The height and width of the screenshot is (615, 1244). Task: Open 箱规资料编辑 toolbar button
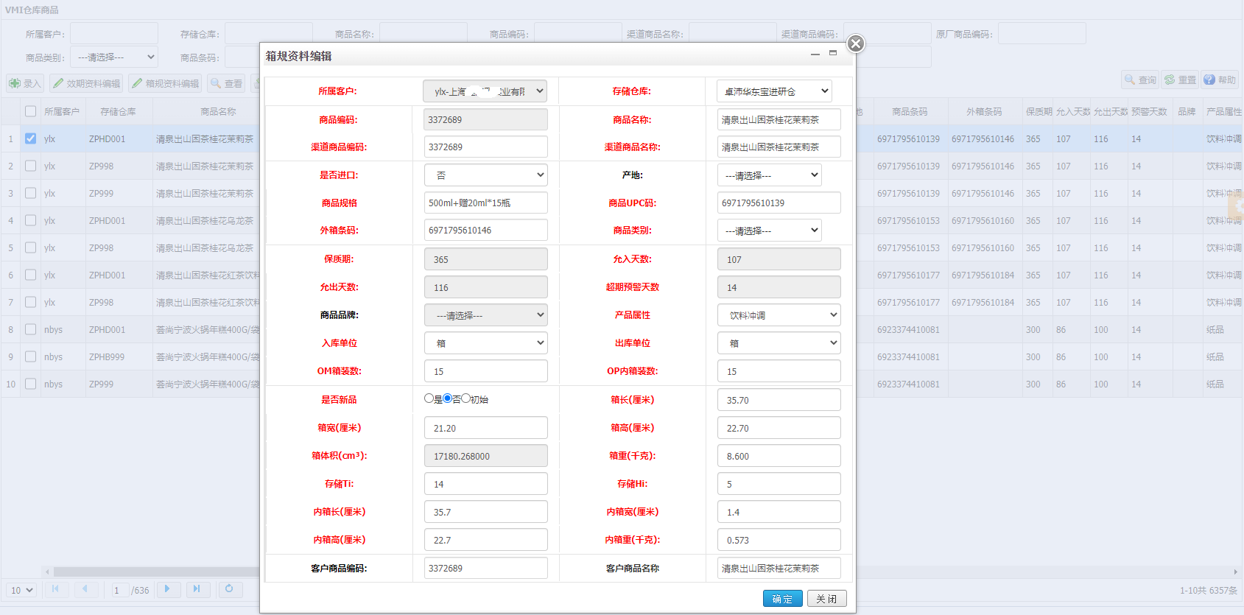166,83
